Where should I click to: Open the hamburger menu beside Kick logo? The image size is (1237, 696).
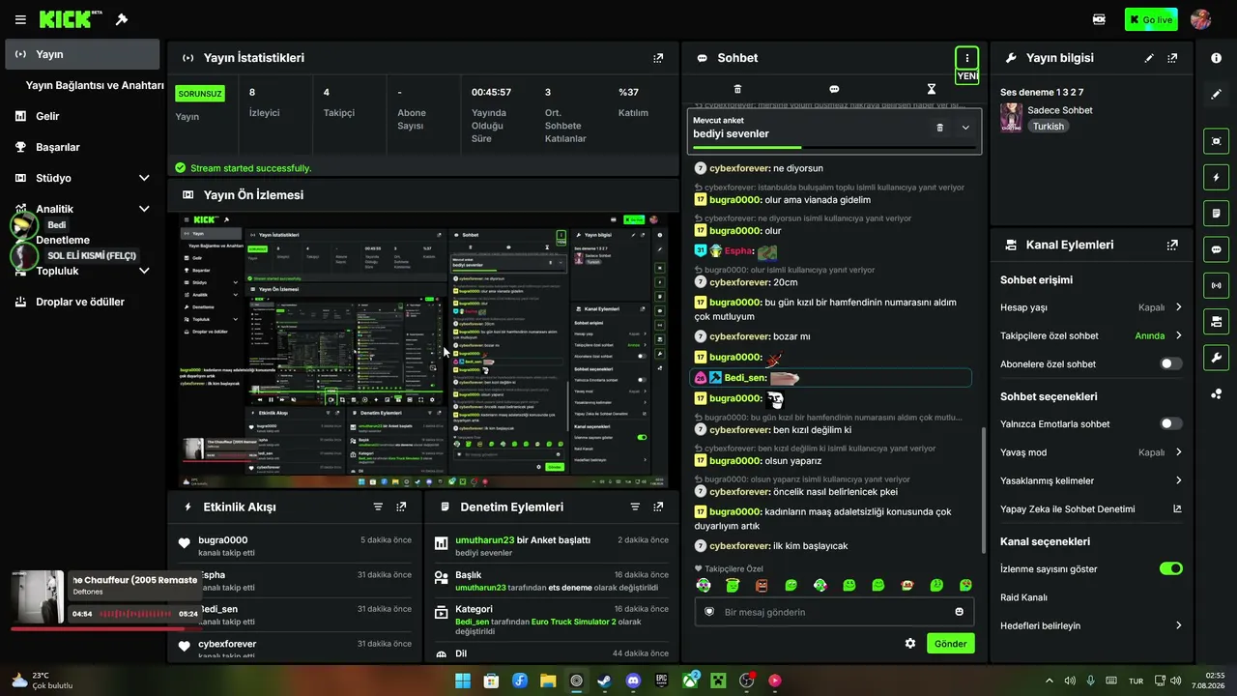[20, 19]
